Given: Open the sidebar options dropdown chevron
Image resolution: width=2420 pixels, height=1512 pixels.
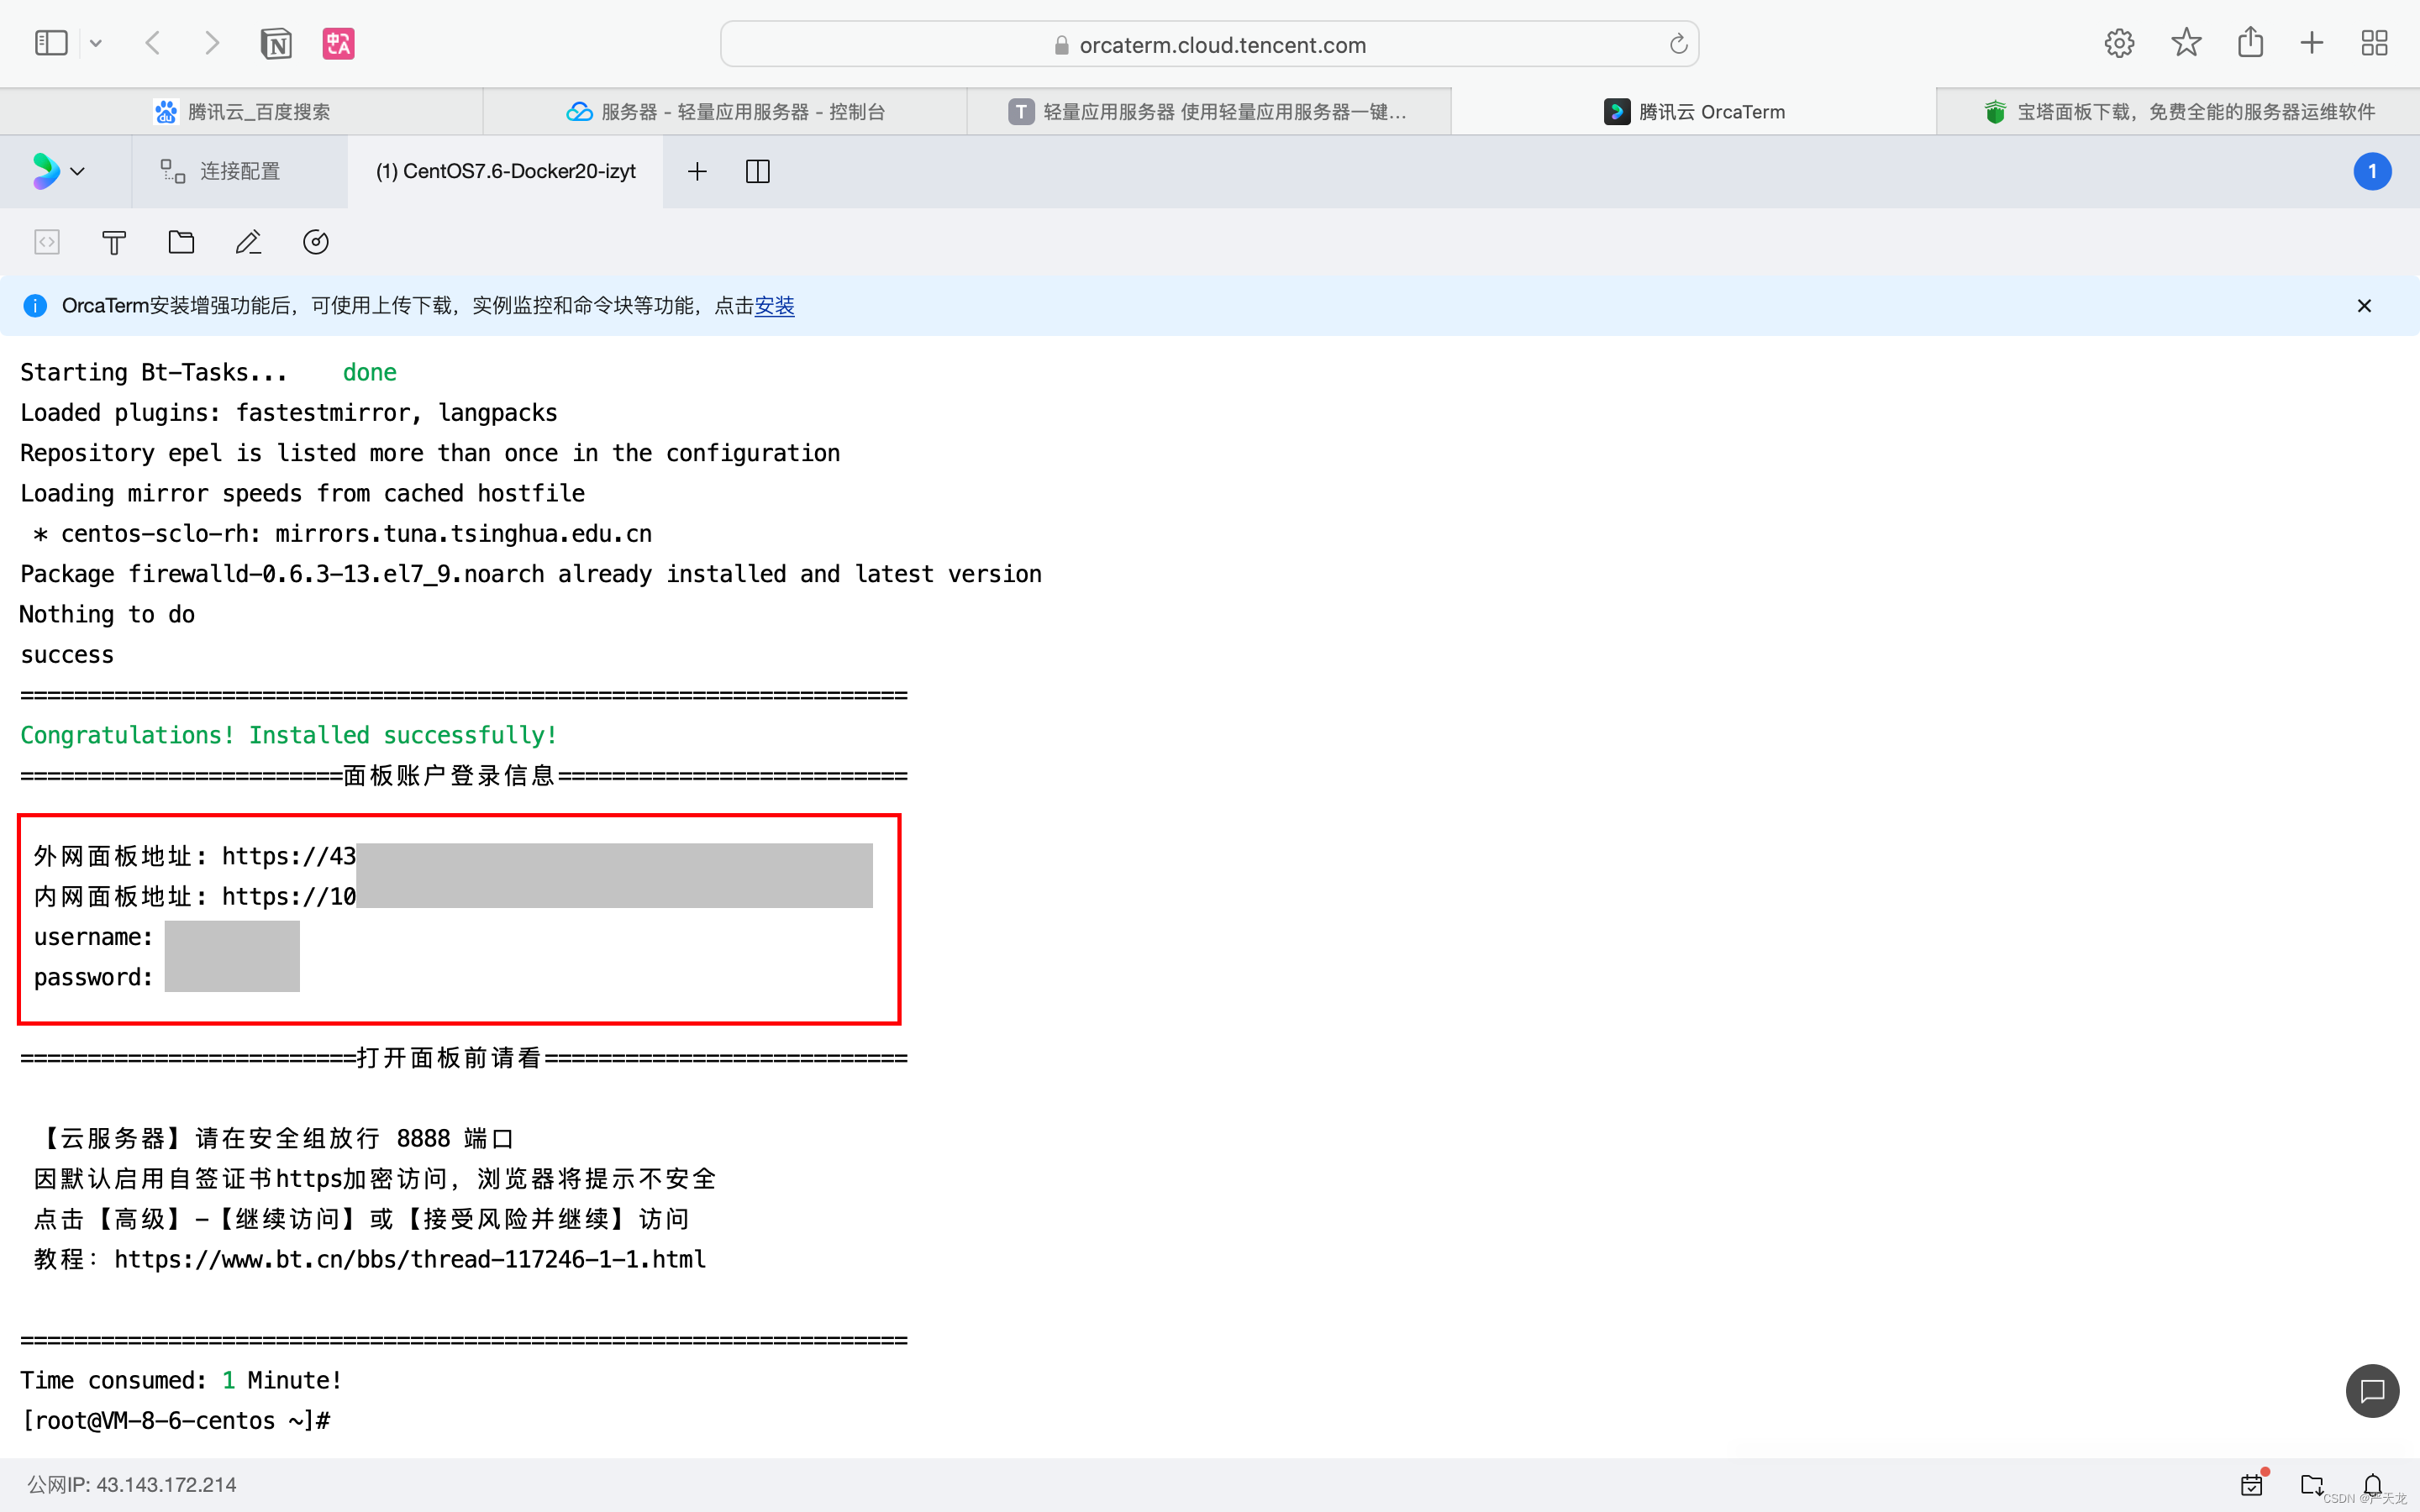Looking at the screenshot, I should [x=96, y=43].
